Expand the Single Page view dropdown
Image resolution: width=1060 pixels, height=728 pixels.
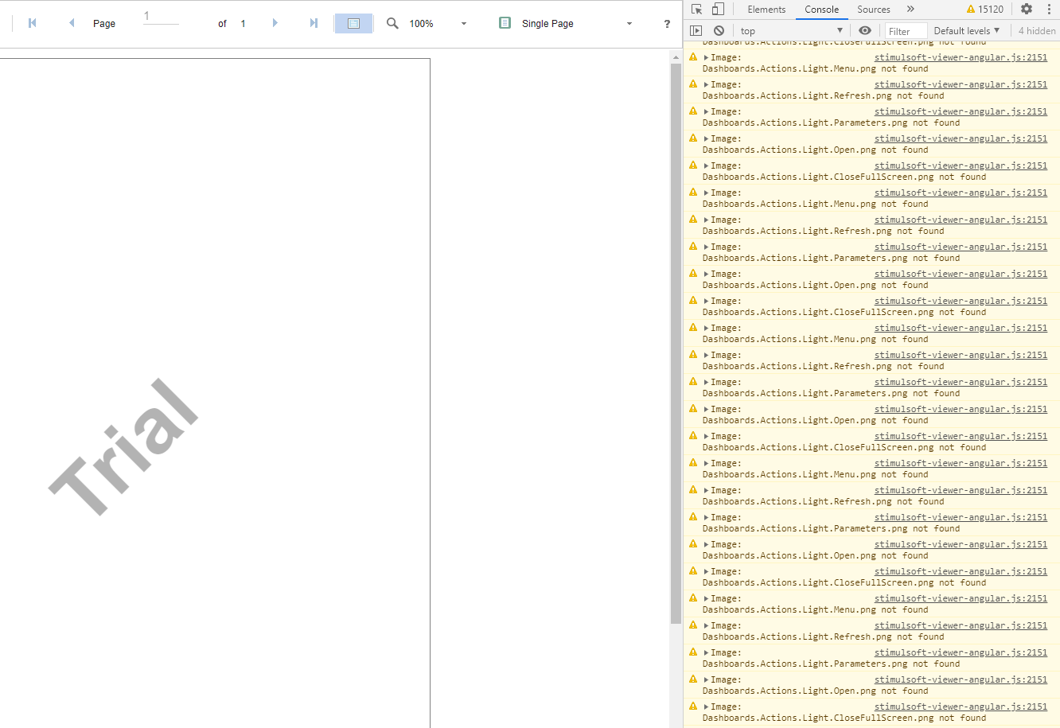click(x=629, y=24)
